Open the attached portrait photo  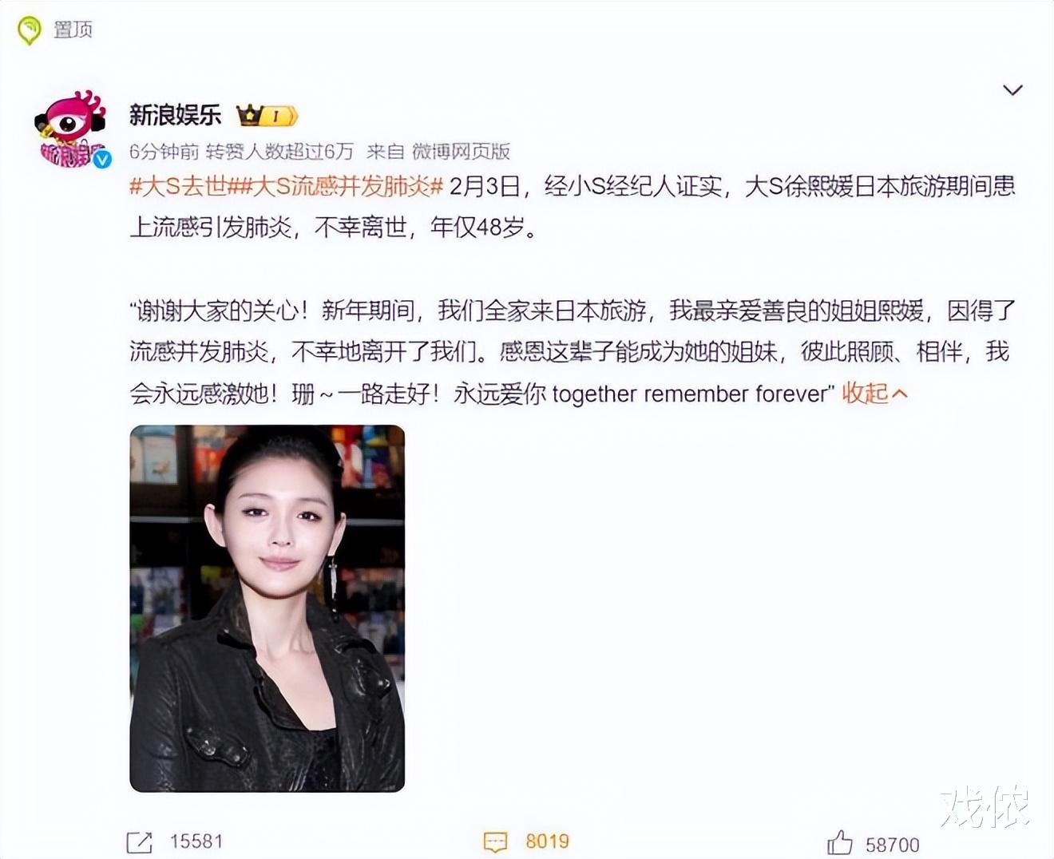(x=267, y=608)
